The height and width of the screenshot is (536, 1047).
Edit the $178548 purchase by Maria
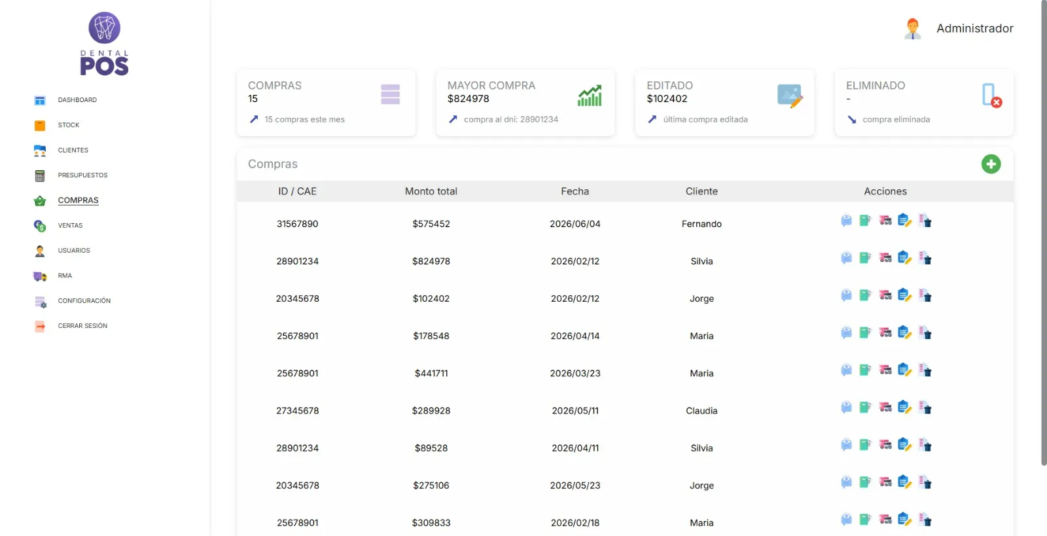pos(905,332)
